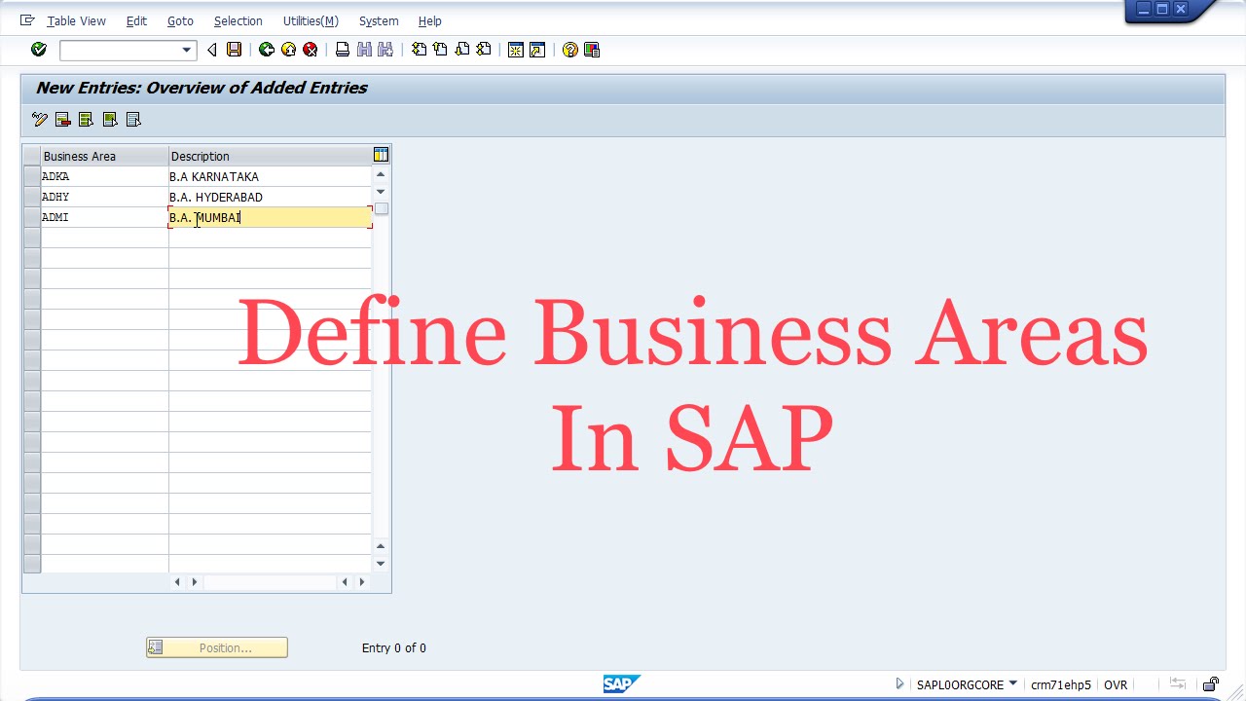Click the window menu icon left of Table View

27,20
